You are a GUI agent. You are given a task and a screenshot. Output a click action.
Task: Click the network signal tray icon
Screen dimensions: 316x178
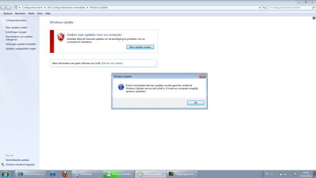[290, 174]
